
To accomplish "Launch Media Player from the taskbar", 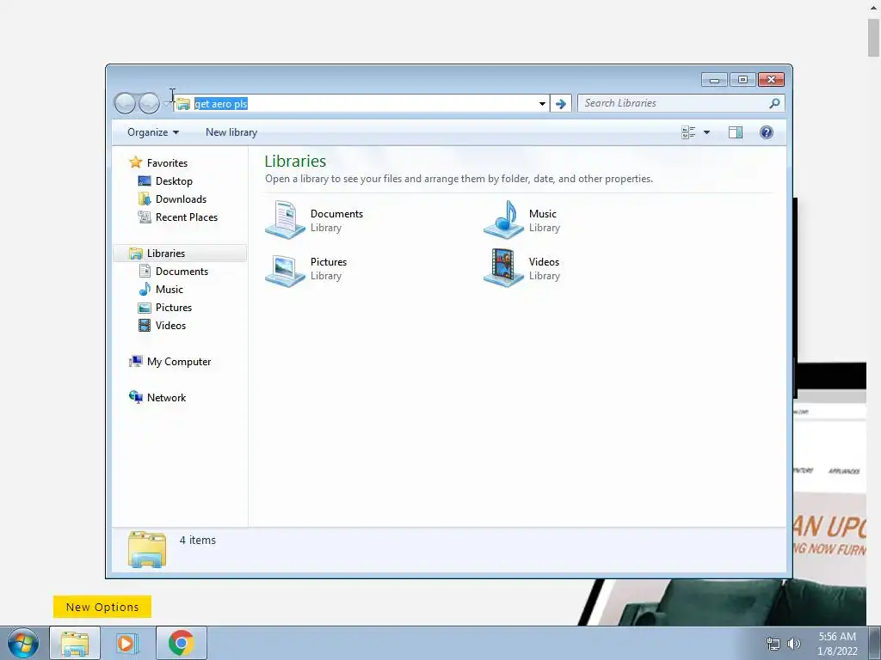I will tap(127, 643).
